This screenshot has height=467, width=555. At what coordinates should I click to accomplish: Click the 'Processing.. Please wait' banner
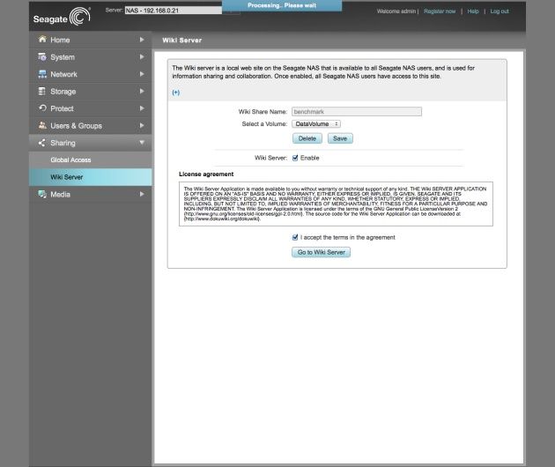282,5
